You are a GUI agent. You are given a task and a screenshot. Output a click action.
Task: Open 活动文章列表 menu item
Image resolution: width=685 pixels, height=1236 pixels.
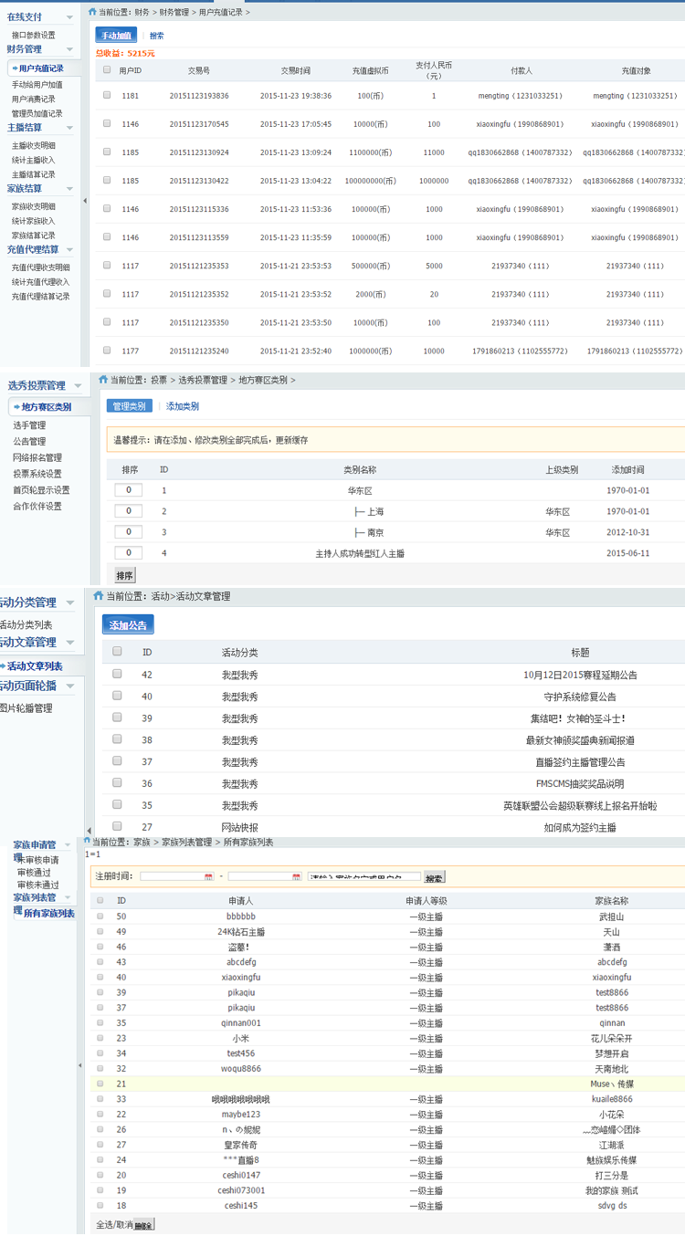pyautogui.click(x=35, y=666)
